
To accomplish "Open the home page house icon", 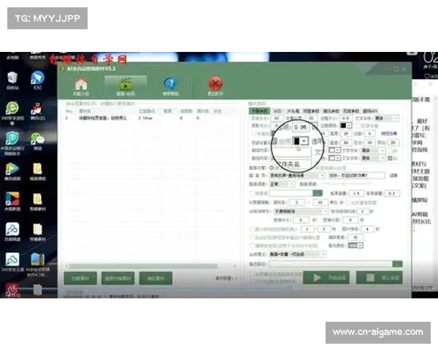I will coord(81,83).
